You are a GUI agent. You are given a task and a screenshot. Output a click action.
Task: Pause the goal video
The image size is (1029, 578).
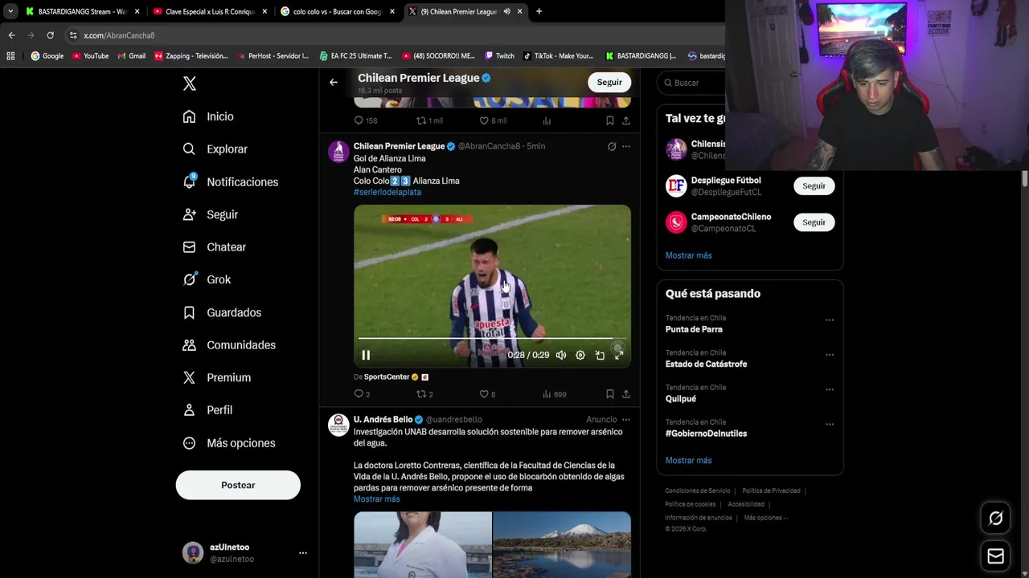(366, 355)
